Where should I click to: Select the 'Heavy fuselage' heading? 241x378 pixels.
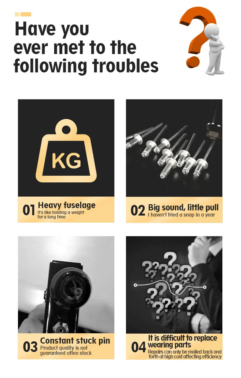[x=67, y=205]
